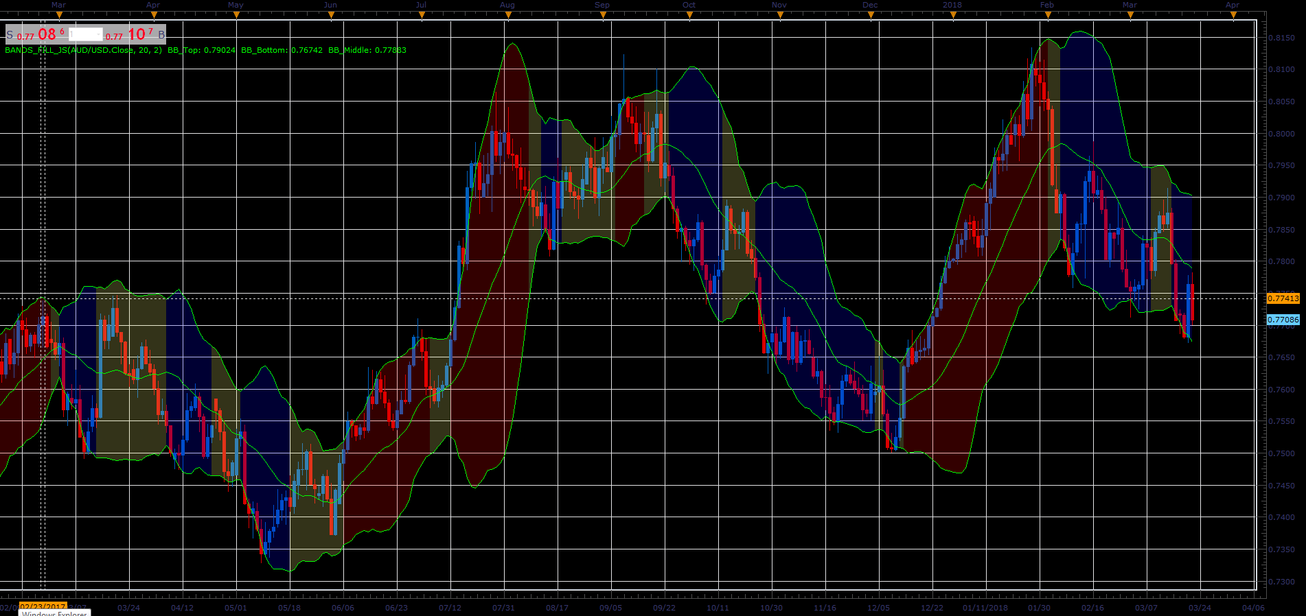The height and width of the screenshot is (616, 1306).
Task: Click the orange Feb marker on top axis
Action: (1048, 15)
